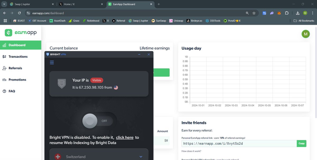Open the Extensions puzzle menu
The height and width of the screenshot is (160, 317).
click(x=287, y=13)
